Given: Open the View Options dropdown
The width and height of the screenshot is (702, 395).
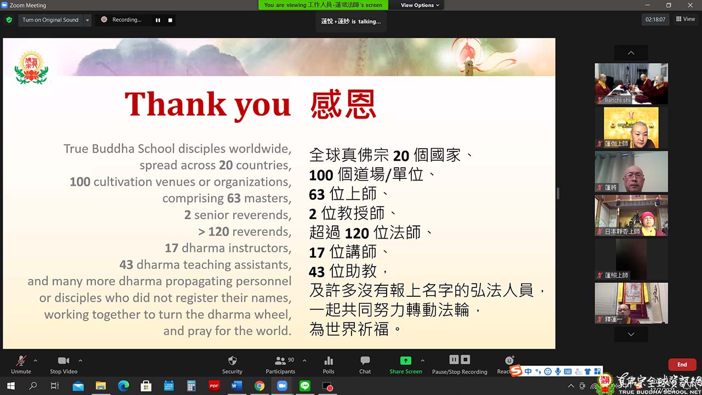Looking at the screenshot, I should (420, 5).
